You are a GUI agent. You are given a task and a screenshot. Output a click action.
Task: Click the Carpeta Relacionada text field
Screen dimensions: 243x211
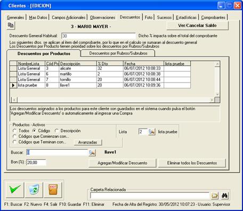150,196
